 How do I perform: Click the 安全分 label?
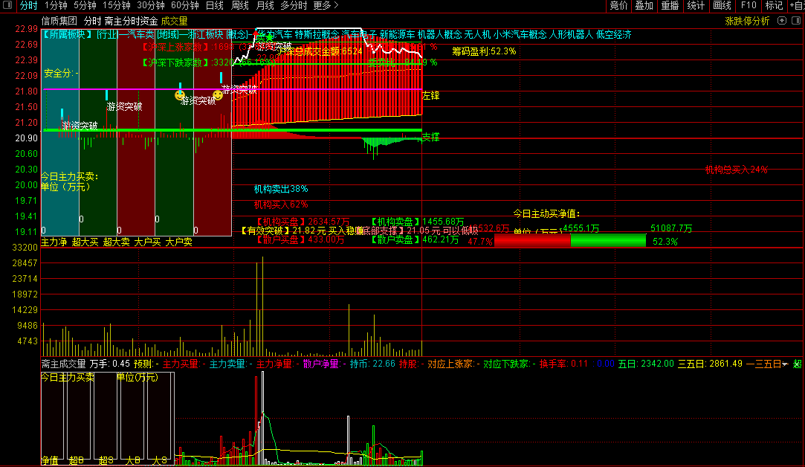[x=61, y=74]
